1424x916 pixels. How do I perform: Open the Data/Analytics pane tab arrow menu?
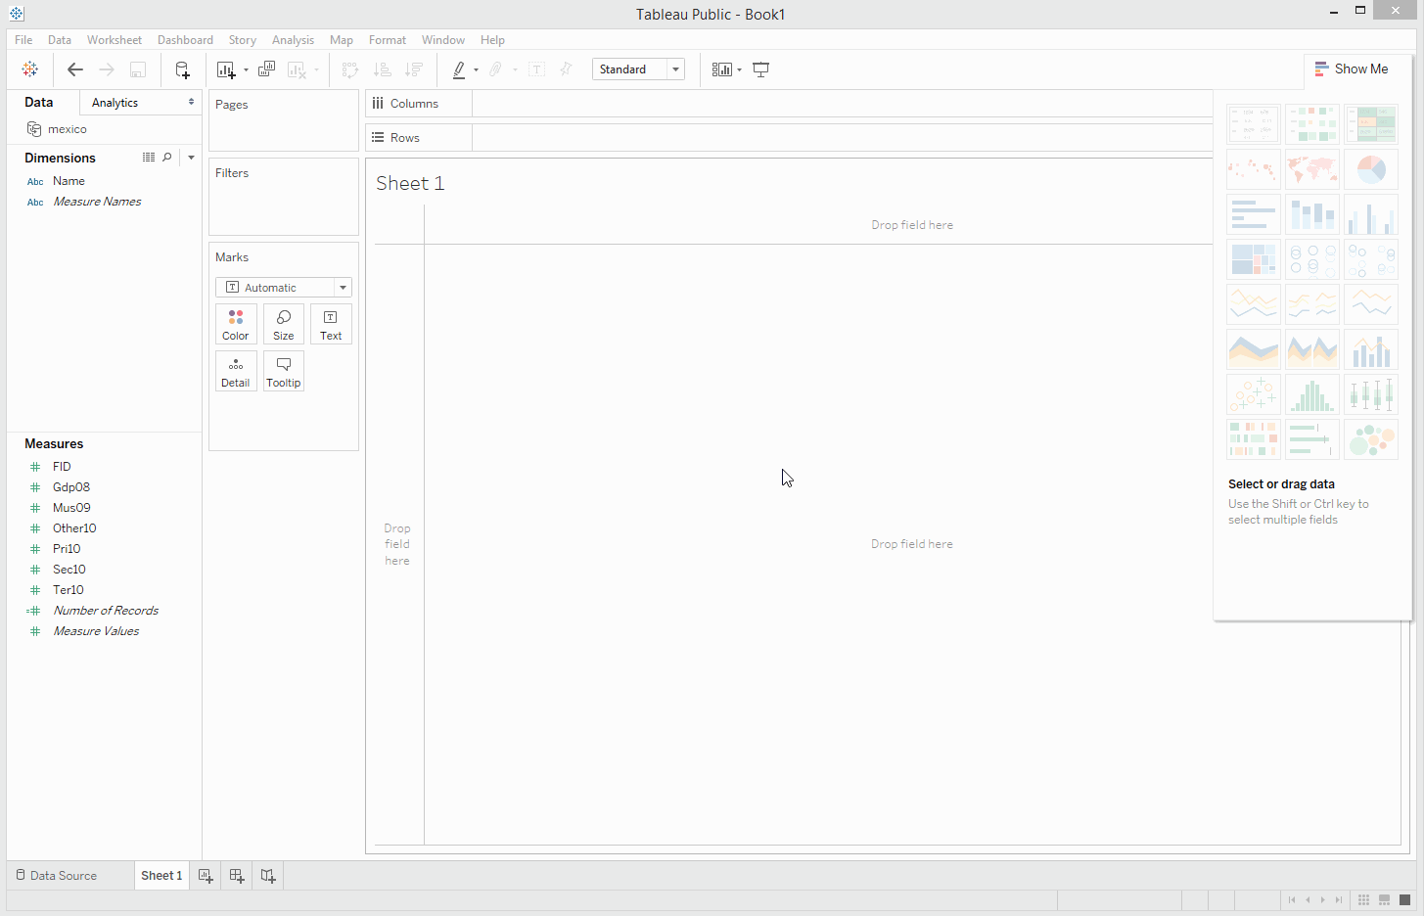pos(191,102)
